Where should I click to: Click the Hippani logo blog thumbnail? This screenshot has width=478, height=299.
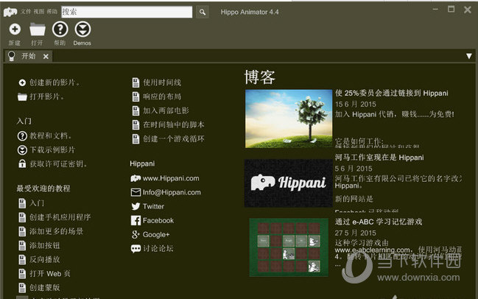tap(289, 183)
